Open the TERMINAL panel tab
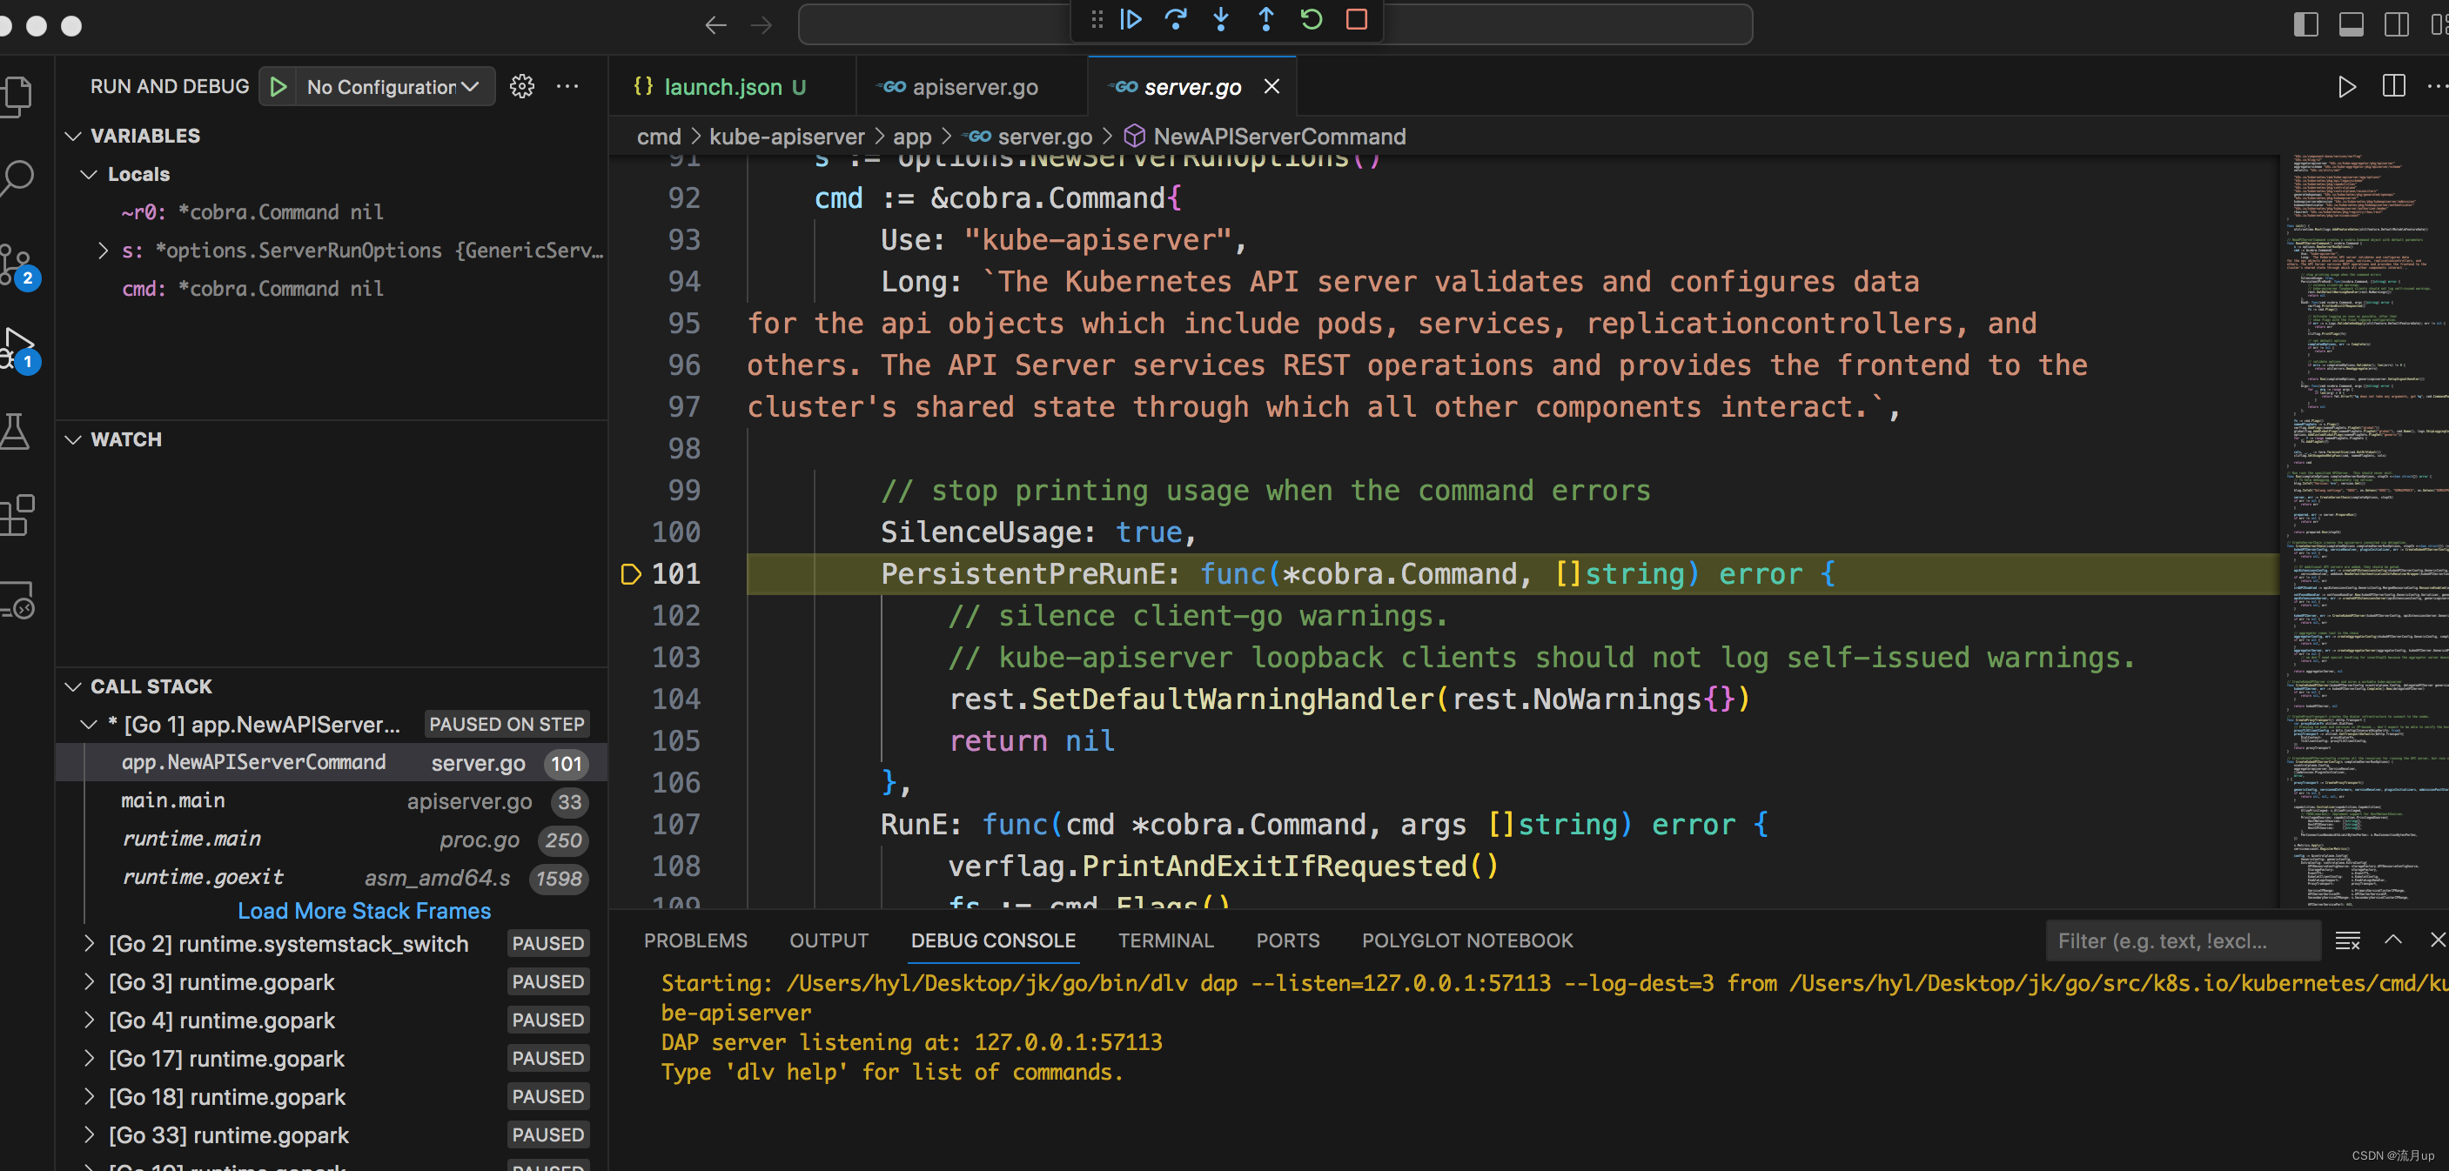The height and width of the screenshot is (1171, 2449). pos(1164,941)
